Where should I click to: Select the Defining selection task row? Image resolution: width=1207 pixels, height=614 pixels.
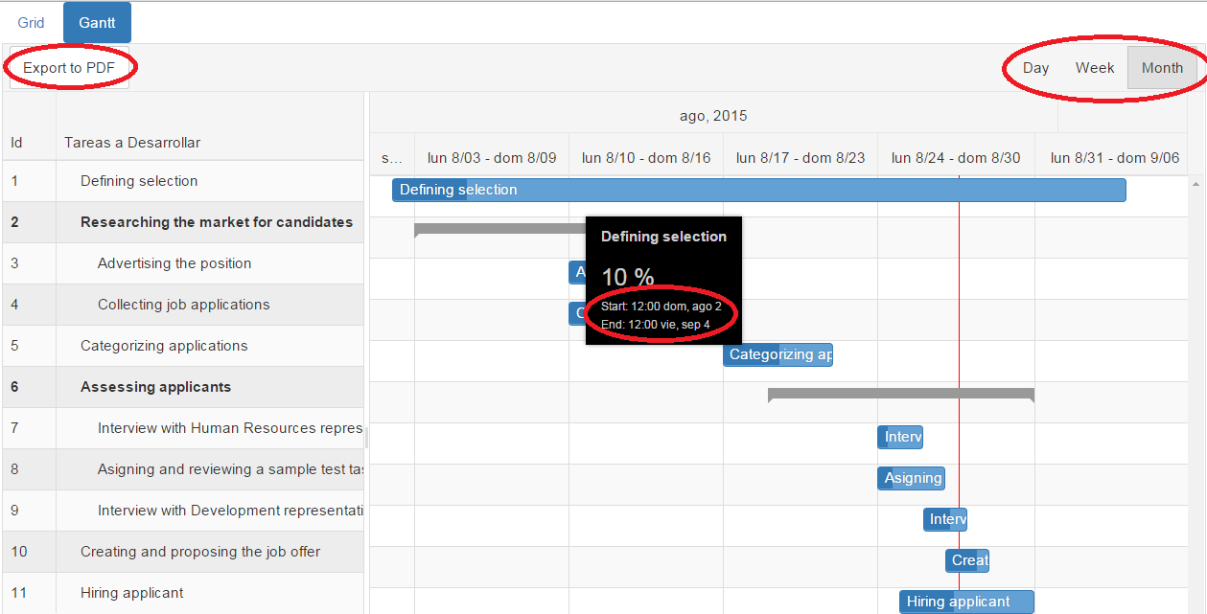(x=183, y=181)
